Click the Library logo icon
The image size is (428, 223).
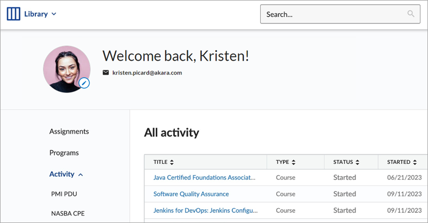click(13, 14)
